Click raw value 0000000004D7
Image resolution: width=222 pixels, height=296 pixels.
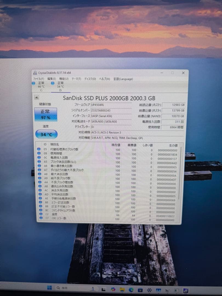click(x=166, y=180)
